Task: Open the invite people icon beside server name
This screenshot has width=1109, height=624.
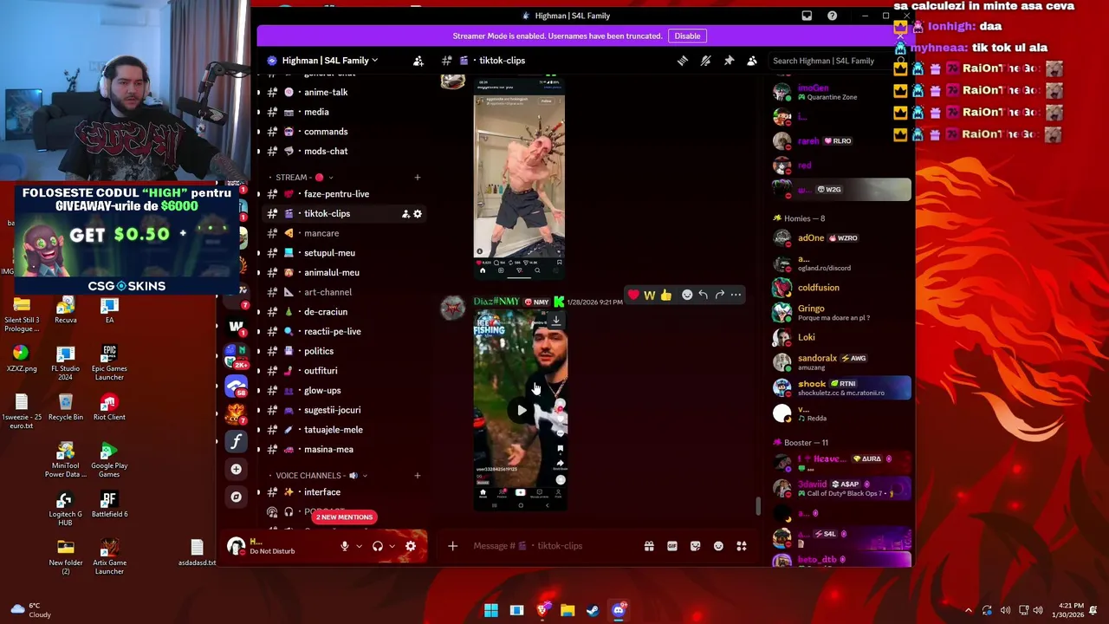Action: 418,61
